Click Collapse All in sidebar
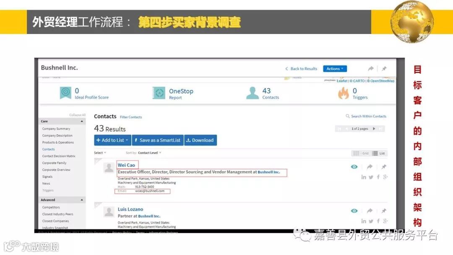This screenshot has height=255, width=453. [78, 115]
